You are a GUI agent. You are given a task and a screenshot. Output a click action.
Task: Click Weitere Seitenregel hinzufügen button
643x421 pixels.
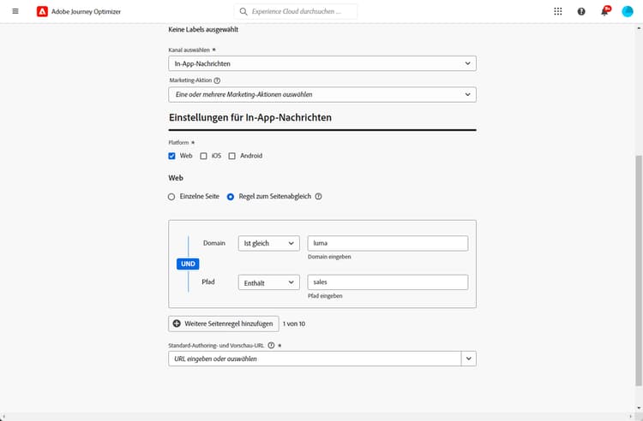point(223,323)
